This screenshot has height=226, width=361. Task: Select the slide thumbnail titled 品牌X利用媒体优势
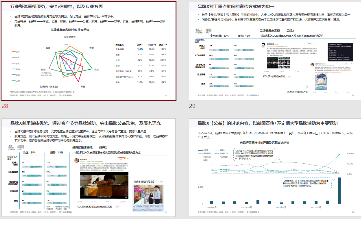click(89, 167)
